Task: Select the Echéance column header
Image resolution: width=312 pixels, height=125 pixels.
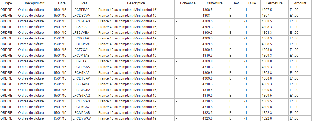Action: point(188,3)
